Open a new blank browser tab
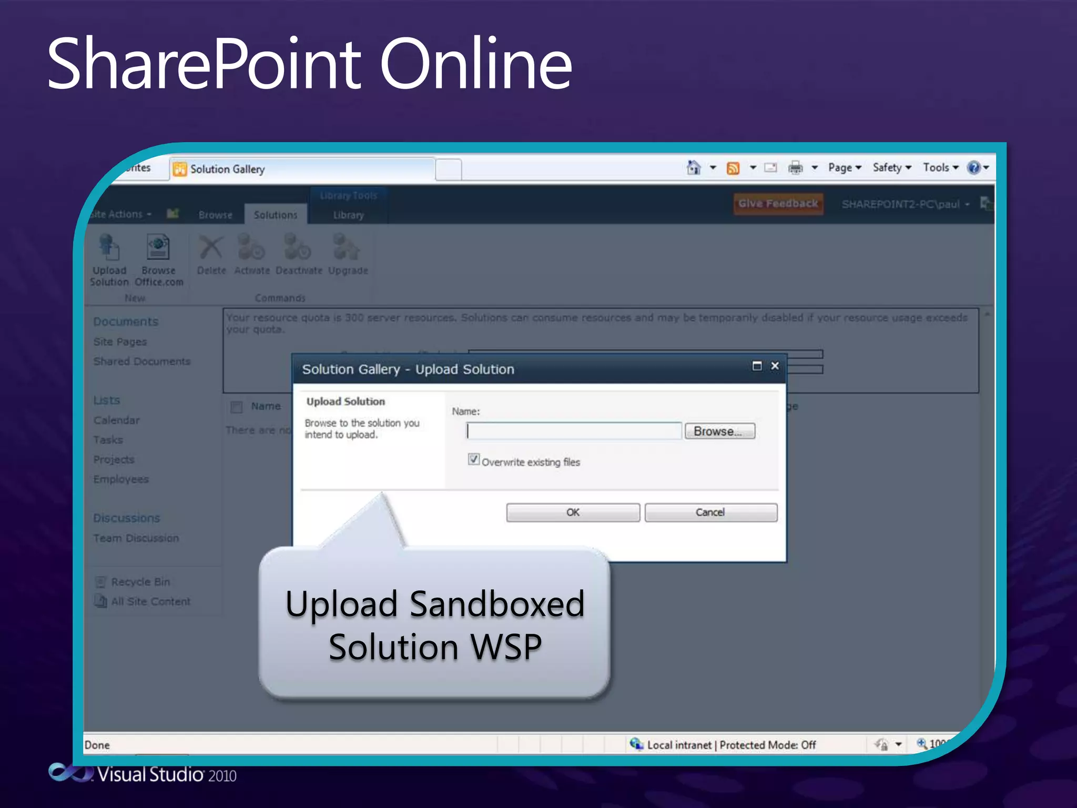The width and height of the screenshot is (1077, 808). 449,170
